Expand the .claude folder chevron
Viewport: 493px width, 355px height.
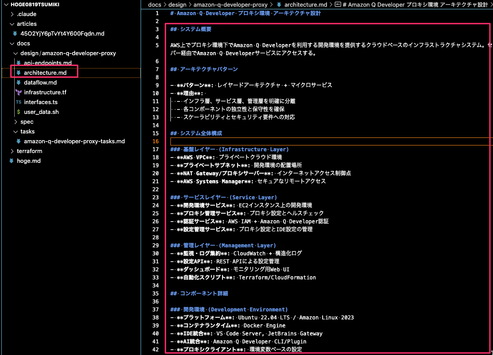point(12,14)
